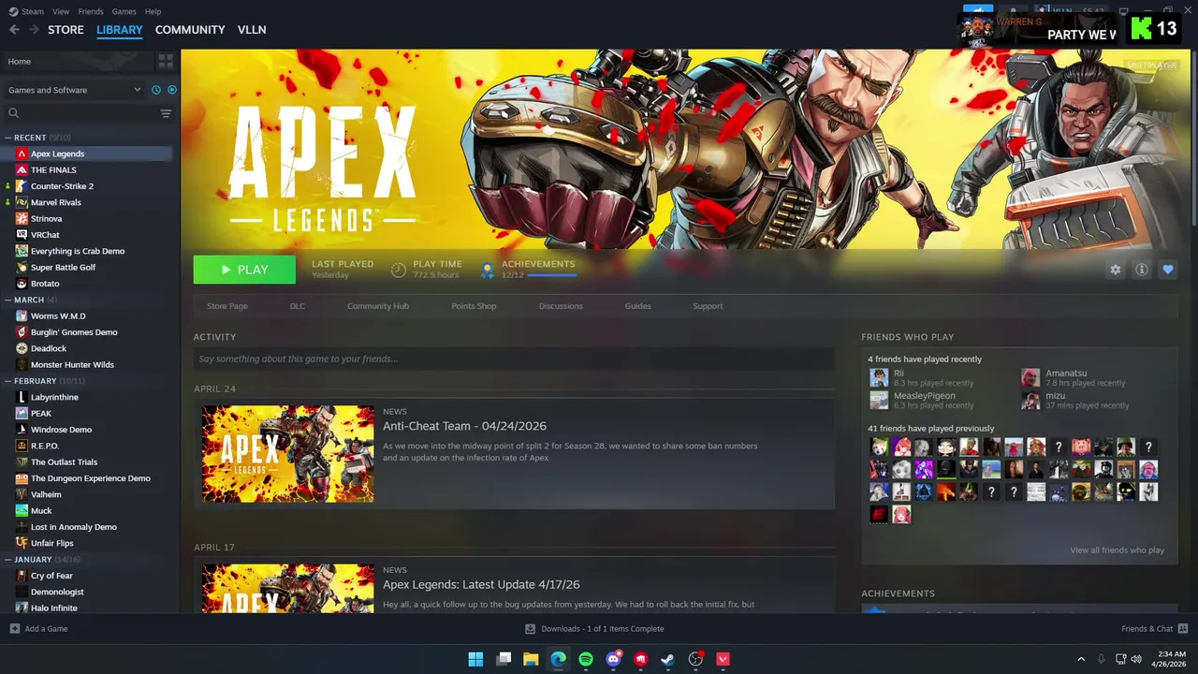Open the Games menu
This screenshot has width=1198, height=674.
(124, 11)
